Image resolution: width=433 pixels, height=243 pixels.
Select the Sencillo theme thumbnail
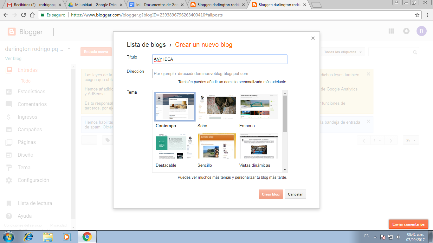(x=217, y=146)
